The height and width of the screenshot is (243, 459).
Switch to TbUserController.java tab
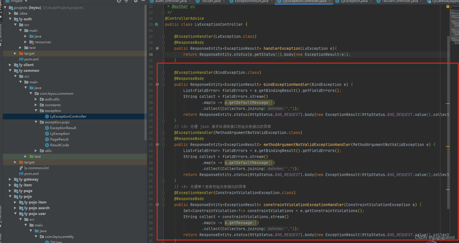point(400,1)
